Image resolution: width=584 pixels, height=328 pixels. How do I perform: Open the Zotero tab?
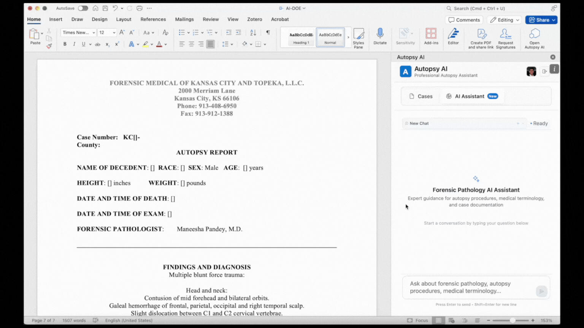point(254,19)
